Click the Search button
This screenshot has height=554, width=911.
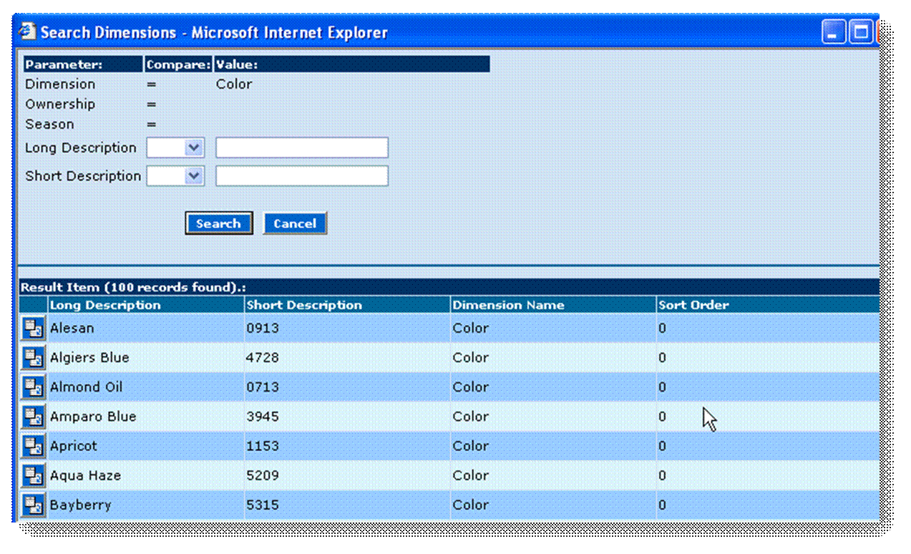point(218,223)
